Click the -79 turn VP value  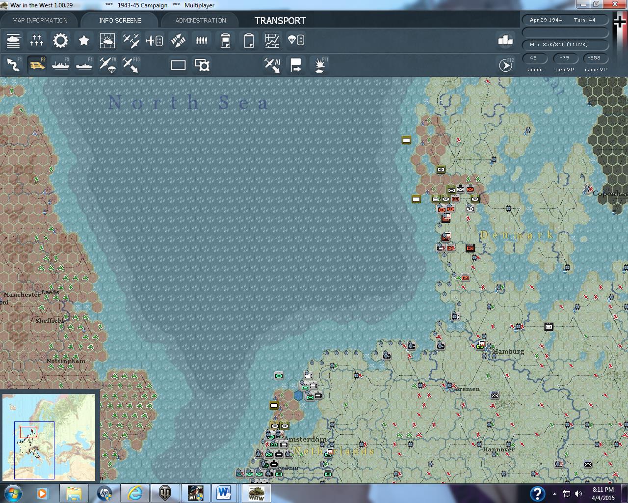tap(565, 58)
